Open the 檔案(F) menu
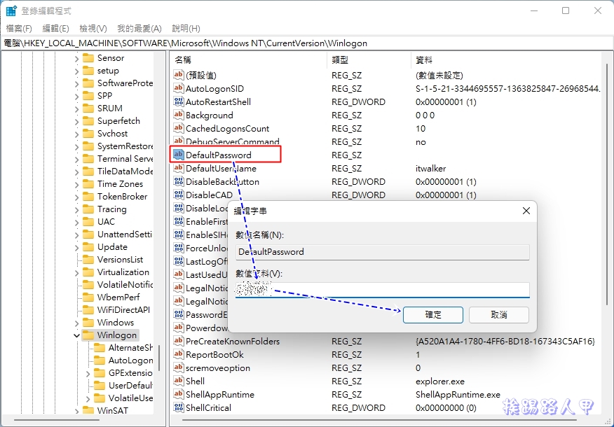614x427 pixels. pyautogui.click(x=19, y=29)
